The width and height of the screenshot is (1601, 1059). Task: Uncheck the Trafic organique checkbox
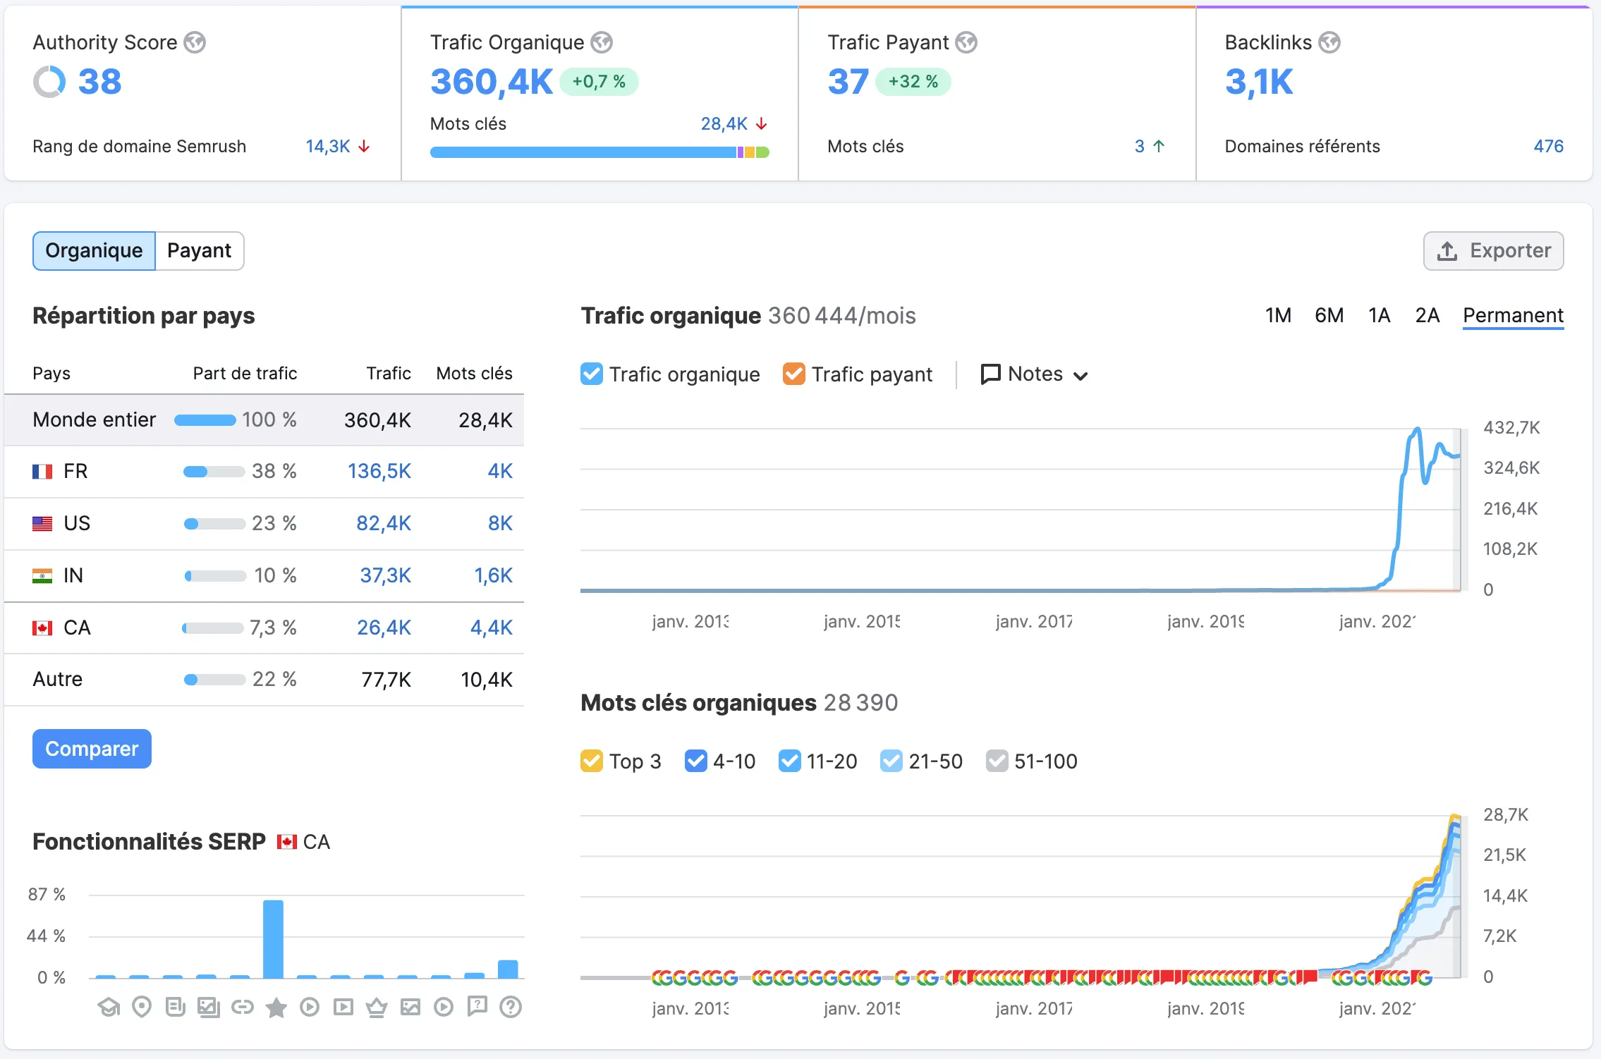[x=591, y=374]
